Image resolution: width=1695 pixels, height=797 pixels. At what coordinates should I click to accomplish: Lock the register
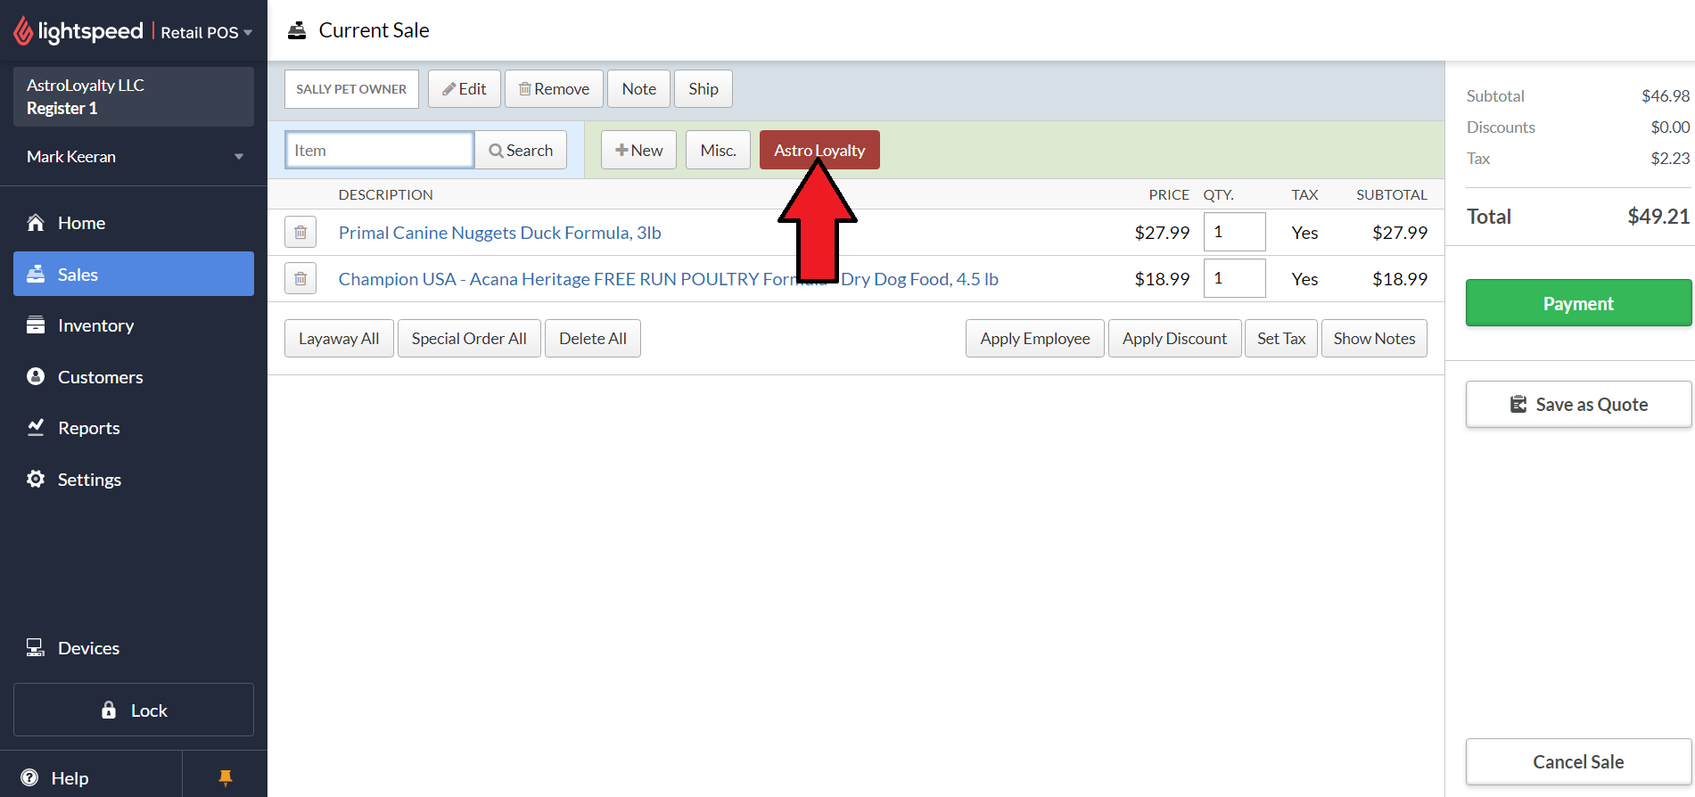click(134, 710)
